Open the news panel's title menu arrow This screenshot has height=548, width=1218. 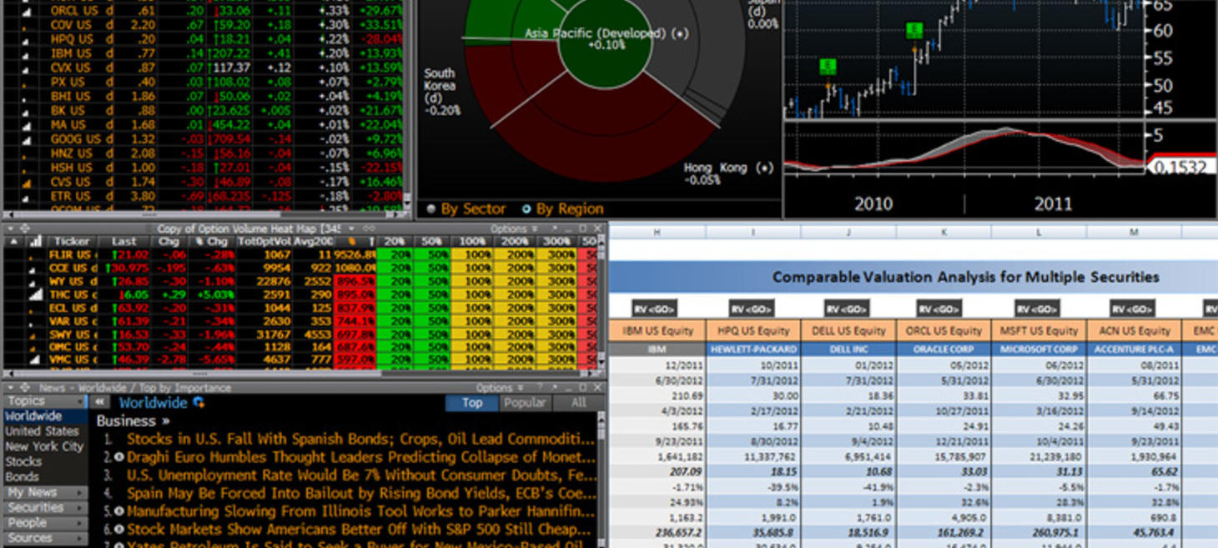(9, 388)
